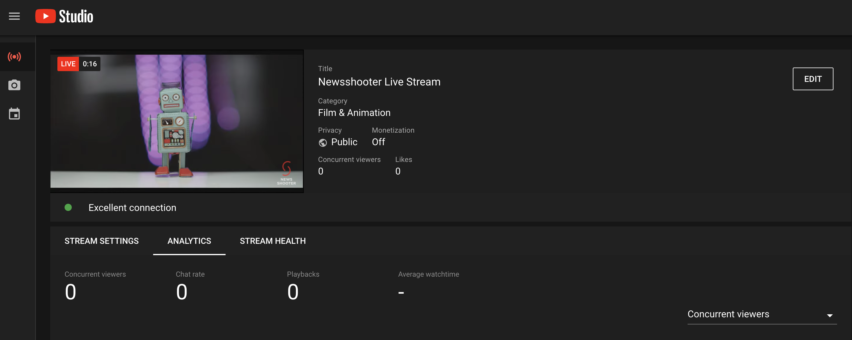Open the Stream Health tab
The image size is (852, 340).
point(273,241)
